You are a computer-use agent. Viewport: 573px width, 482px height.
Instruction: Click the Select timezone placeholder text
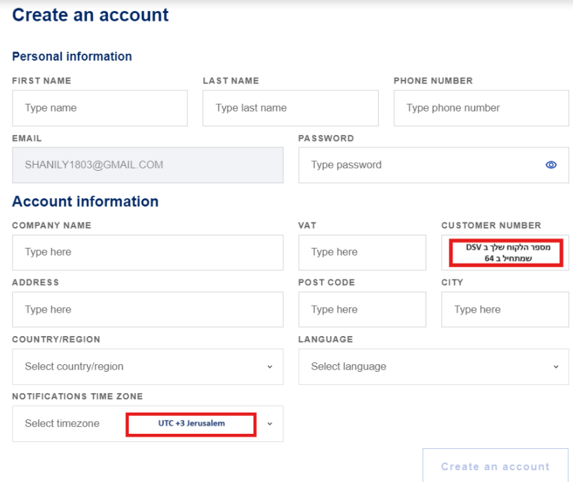point(62,423)
